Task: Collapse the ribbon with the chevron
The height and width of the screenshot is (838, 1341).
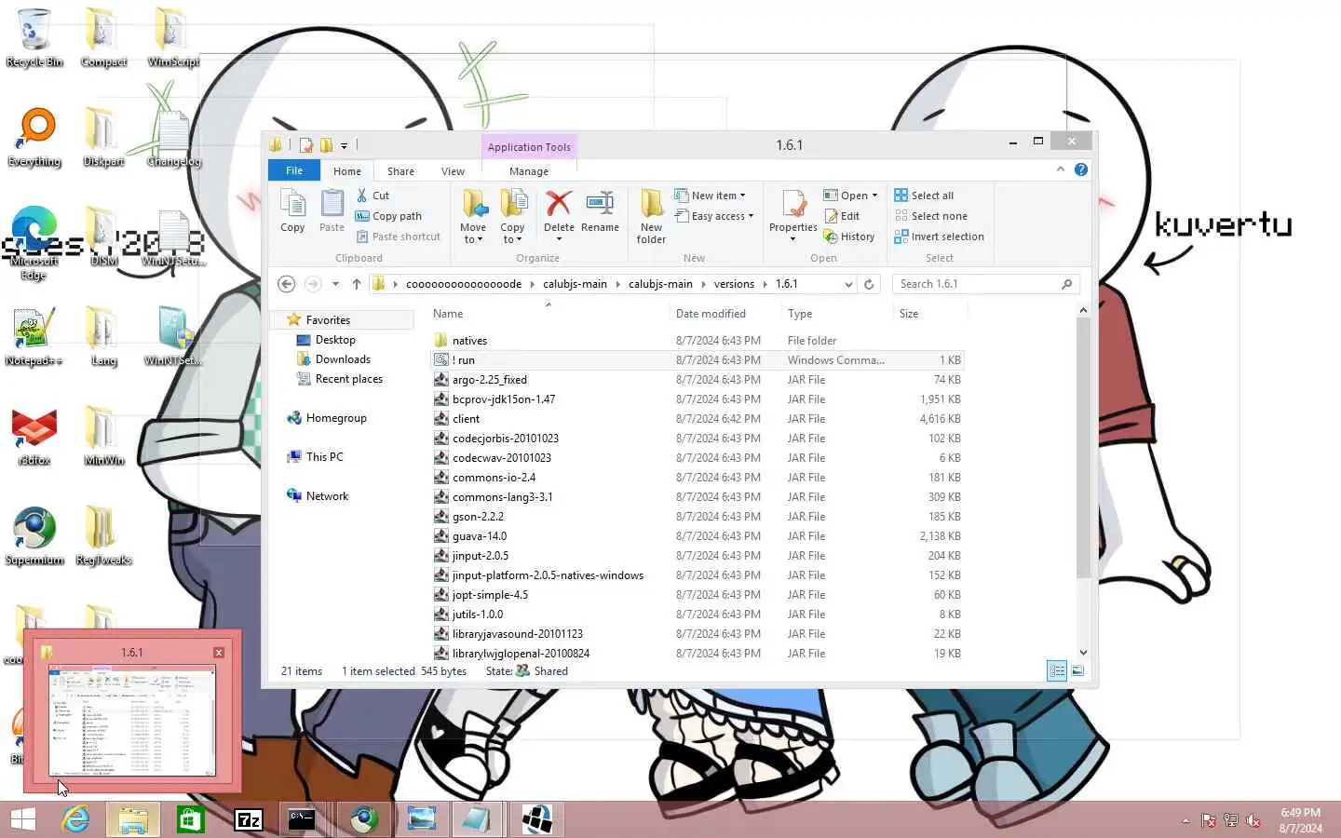Action: [x=1060, y=169]
